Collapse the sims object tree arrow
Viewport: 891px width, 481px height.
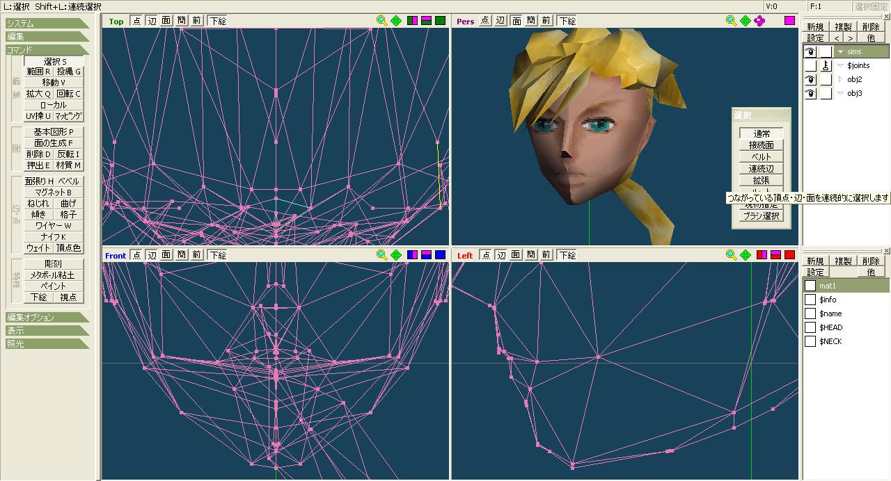tap(840, 52)
